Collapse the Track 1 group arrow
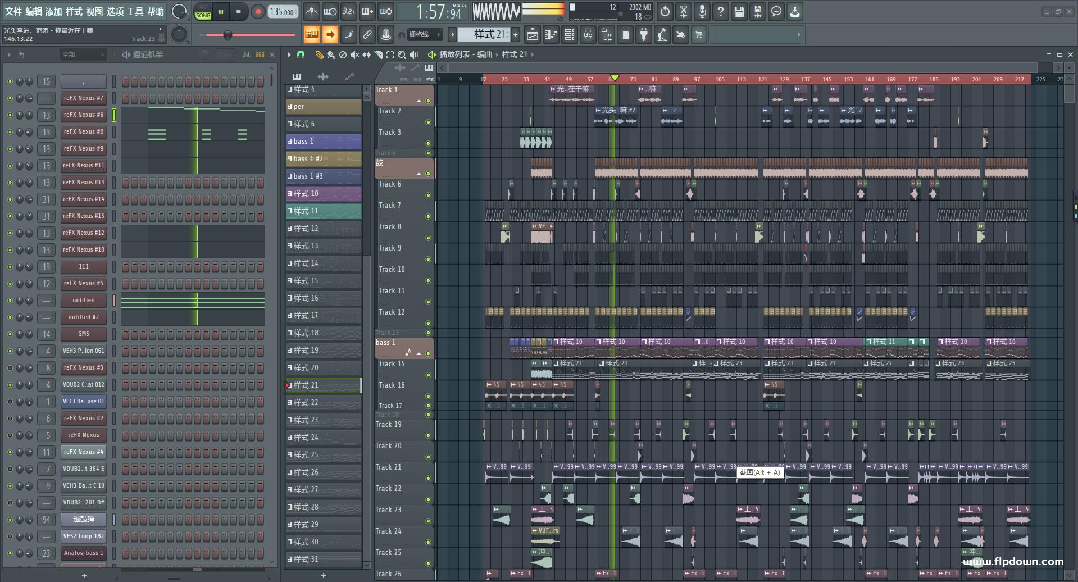This screenshot has width=1078, height=582. pos(419,101)
